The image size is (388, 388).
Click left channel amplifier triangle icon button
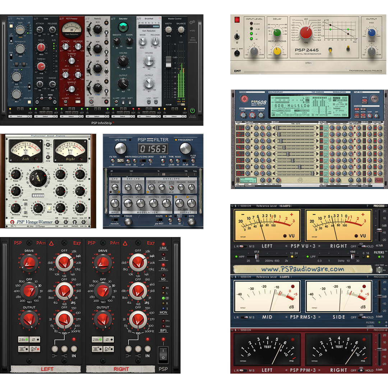(x=34, y=349)
